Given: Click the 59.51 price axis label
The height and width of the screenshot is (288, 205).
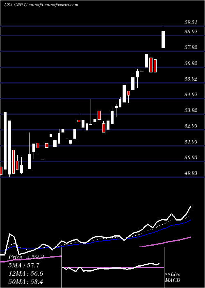Looking at the screenshot, I should pyautogui.click(x=191, y=22).
